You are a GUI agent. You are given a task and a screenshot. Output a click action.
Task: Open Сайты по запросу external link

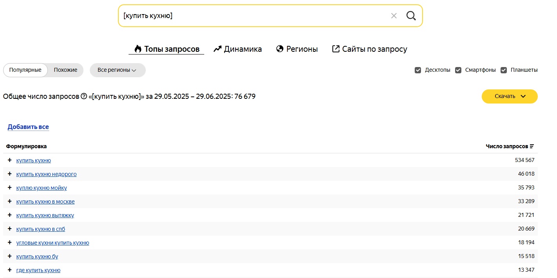369,49
